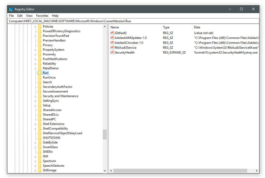Select the SpeechGestures key
The image size is (265, 178).
pos(54,165)
